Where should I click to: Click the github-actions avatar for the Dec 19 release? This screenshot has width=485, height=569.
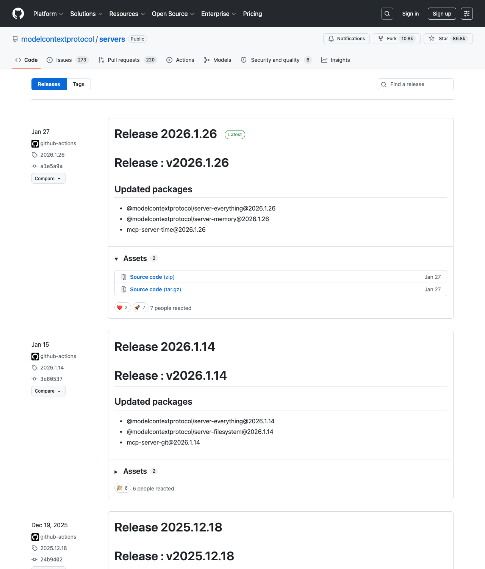(x=35, y=537)
